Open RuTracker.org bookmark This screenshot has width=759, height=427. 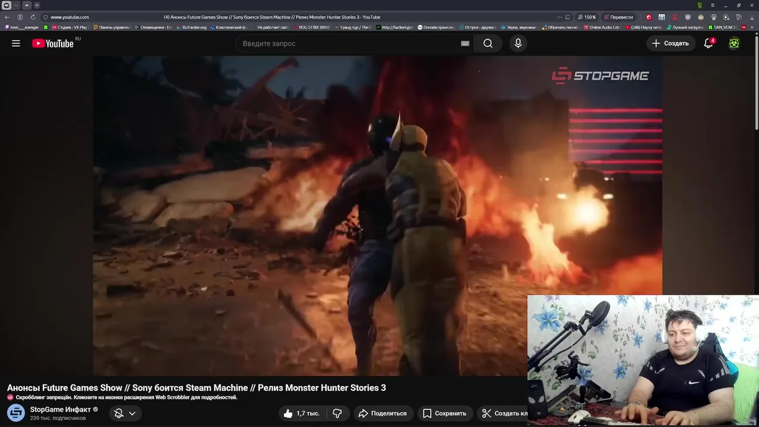pyautogui.click(x=192, y=27)
